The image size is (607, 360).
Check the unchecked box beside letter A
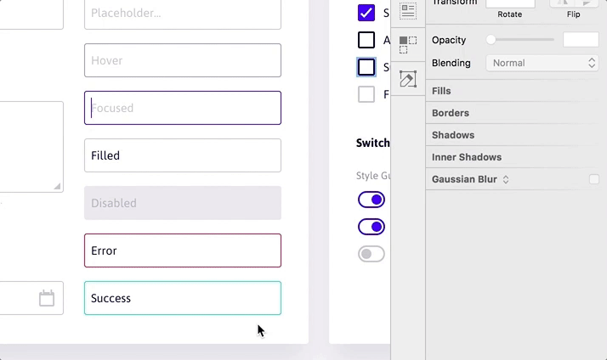tap(366, 40)
